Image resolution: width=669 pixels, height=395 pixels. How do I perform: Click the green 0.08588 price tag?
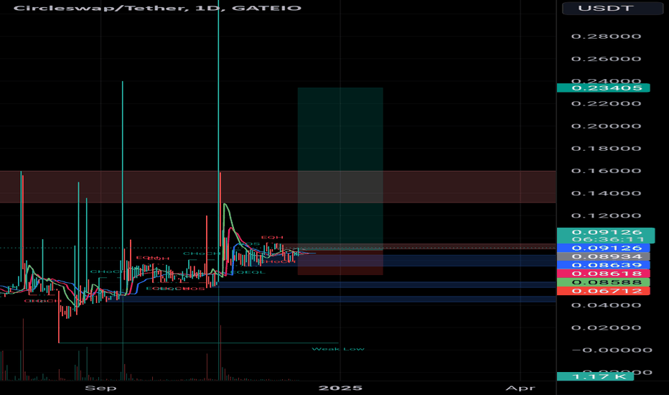tap(603, 282)
